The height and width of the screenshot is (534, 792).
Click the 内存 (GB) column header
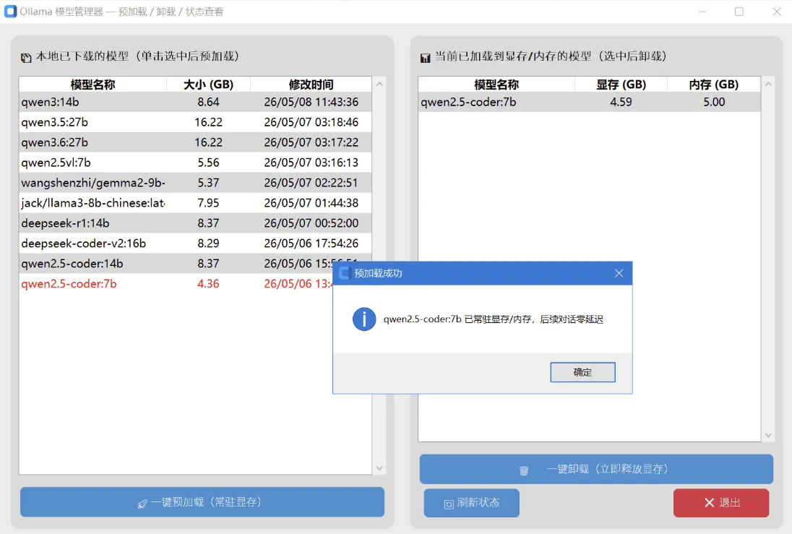[714, 85]
